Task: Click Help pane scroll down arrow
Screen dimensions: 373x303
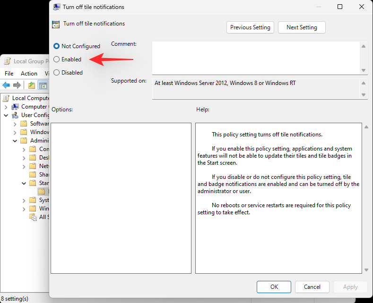Action: pos(366,270)
